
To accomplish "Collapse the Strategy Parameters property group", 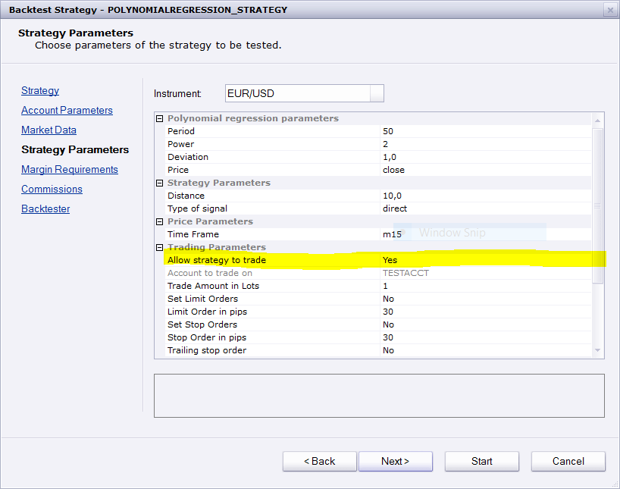I will coord(159,183).
